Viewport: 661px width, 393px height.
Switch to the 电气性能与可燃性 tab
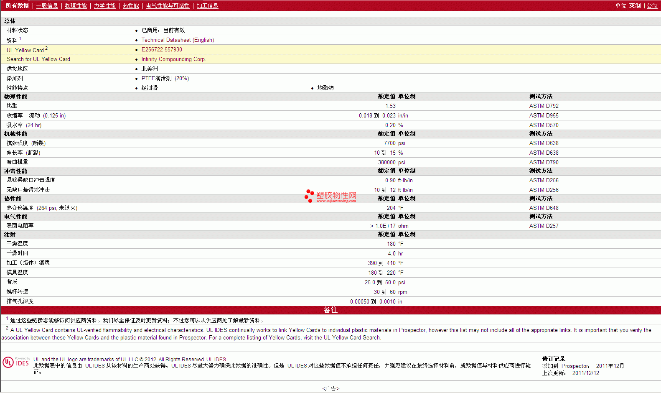coord(168,5)
